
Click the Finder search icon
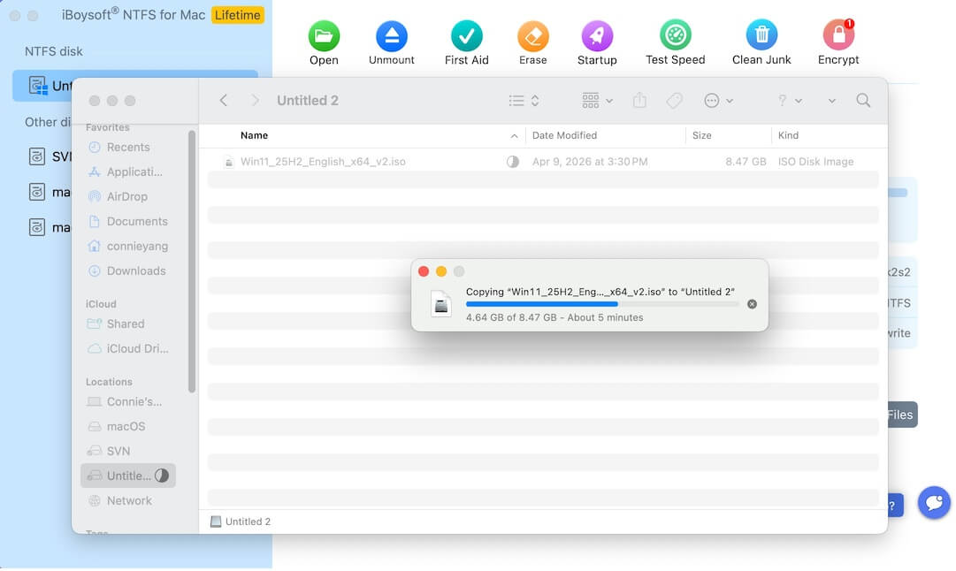(x=863, y=101)
